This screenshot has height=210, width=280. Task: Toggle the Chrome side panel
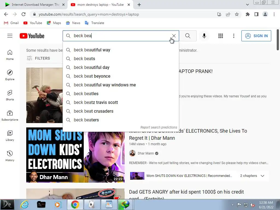tap(256, 14)
